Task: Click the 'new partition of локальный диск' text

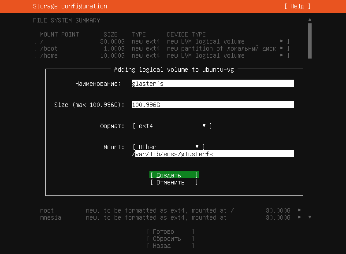Action: [222, 48]
